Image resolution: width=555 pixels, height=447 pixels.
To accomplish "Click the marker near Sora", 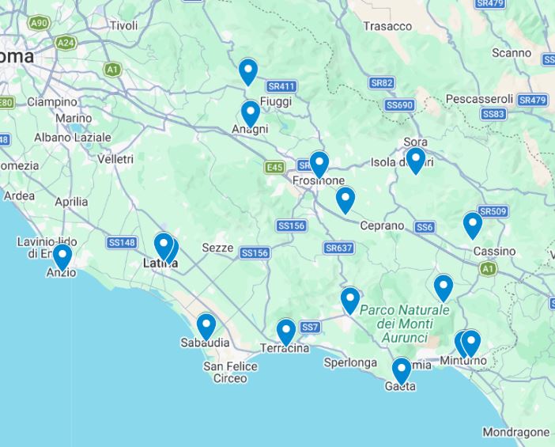I will point(416,161).
